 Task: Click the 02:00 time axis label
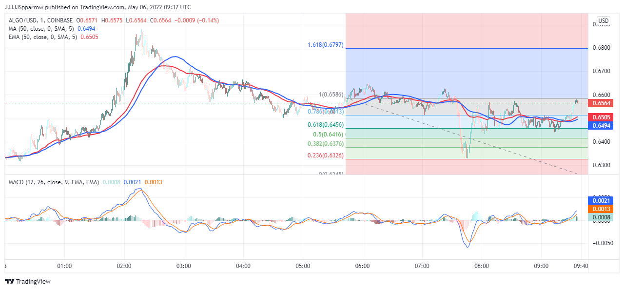(124, 266)
